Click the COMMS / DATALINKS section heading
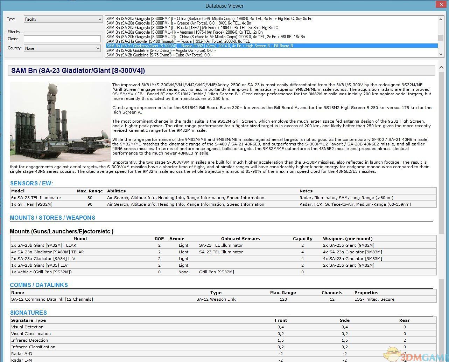This screenshot has width=449, height=362. coord(39,285)
